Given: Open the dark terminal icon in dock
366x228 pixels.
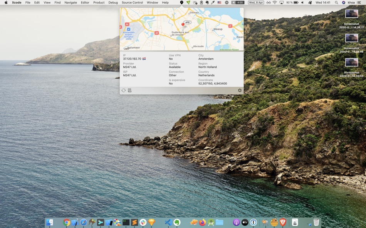Looking at the screenshot, I should pos(126,222).
